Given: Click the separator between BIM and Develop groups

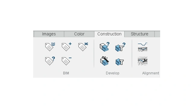Looking at the screenshot, I should point(94,53).
